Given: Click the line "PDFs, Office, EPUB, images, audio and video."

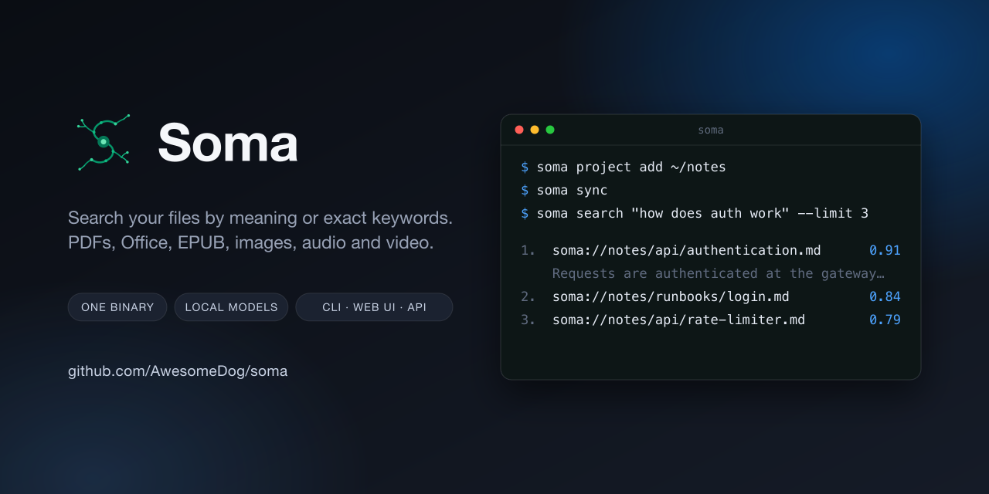Looking at the screenshot, I should click(251, 243).
